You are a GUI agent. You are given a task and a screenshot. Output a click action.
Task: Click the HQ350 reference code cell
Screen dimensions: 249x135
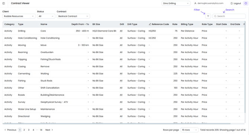coord(152,31)
